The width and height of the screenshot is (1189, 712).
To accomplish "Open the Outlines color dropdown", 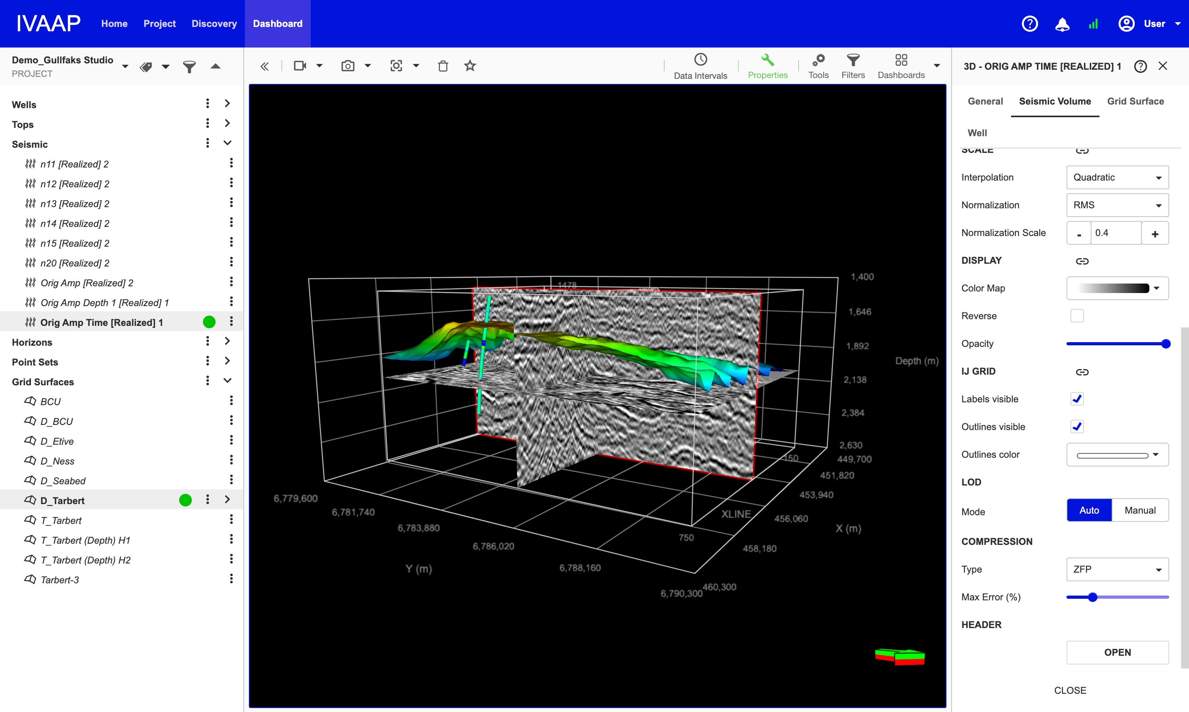I will pos(1117,455).
